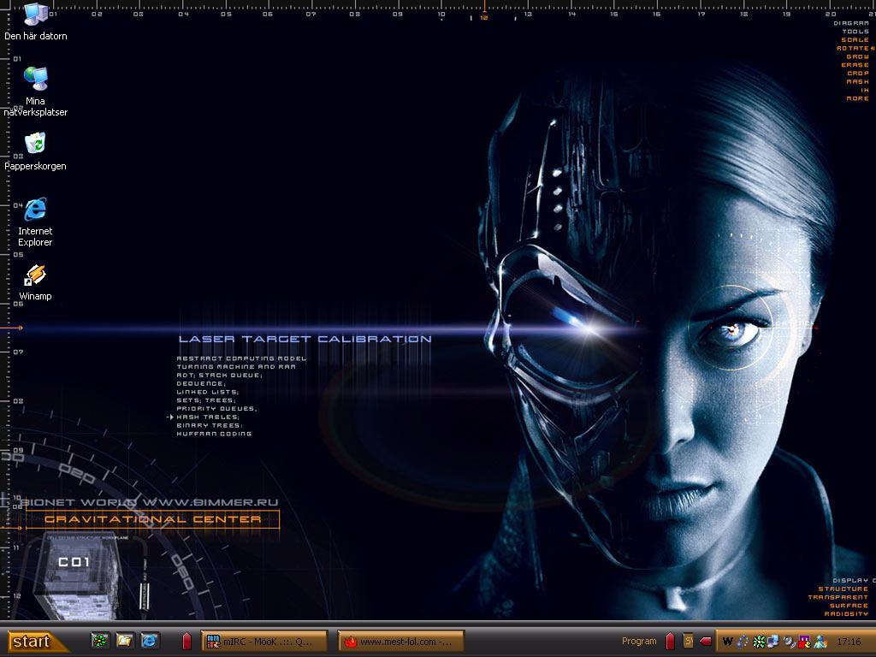876x657 pixels.
Task: Select the Papperskorgen recycle bin icon
Action: click(x=35, y=151)
